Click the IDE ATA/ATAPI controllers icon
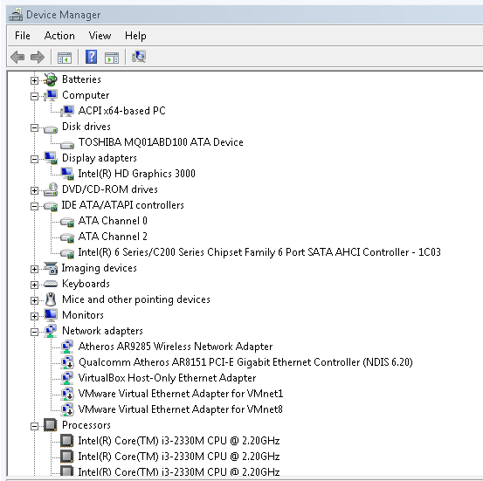This screenshot has width=483, height=481. click(51, 206)
